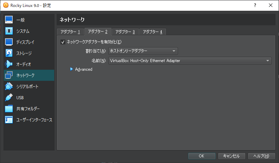Click the 一般 label in sidebar
This screenshot has width=279, height=163.
20,20
